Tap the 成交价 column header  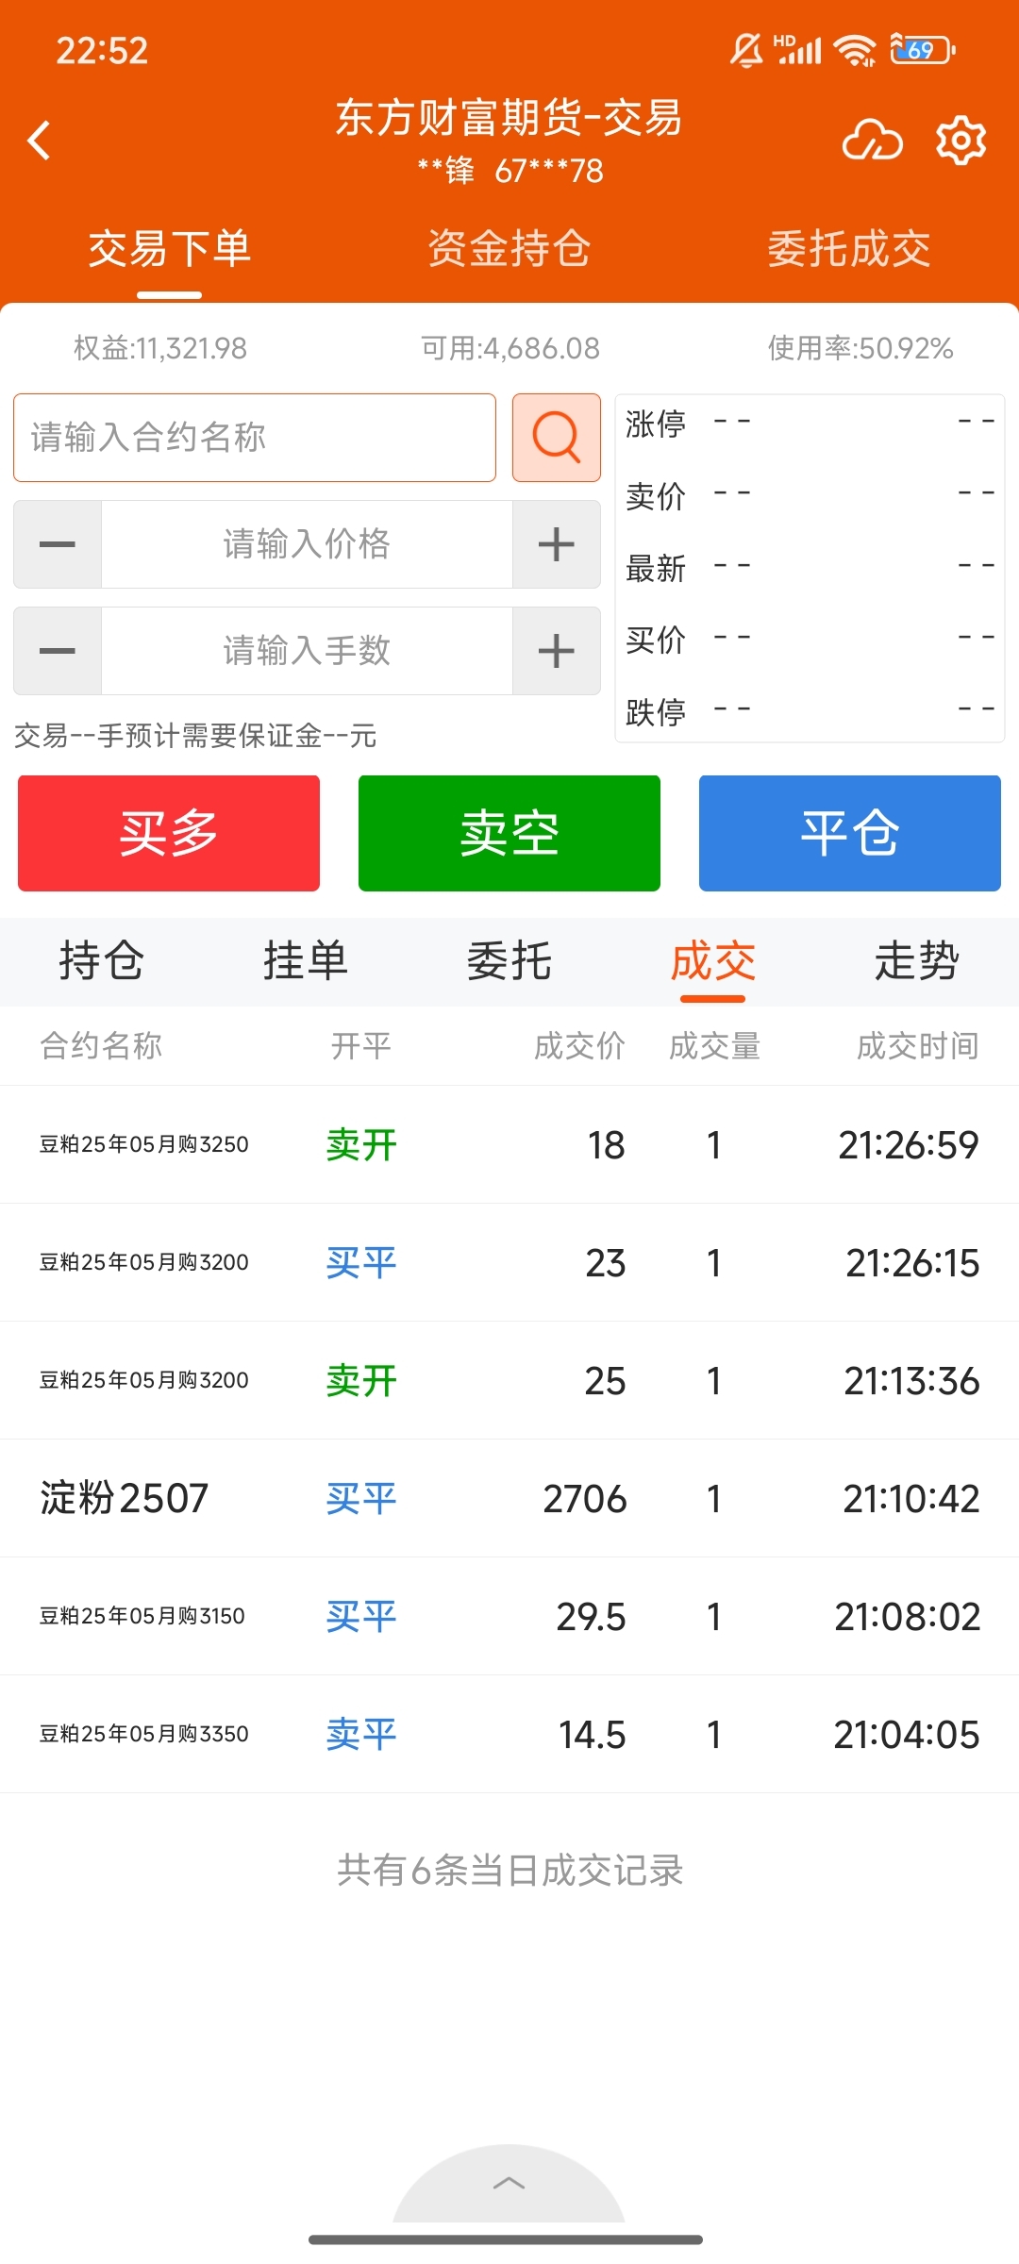pos(579,1045)
